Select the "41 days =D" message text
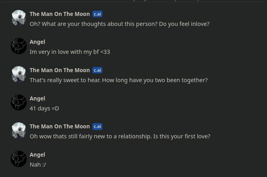The height and width of the screenshot is (177, 267). click(44, 108)
